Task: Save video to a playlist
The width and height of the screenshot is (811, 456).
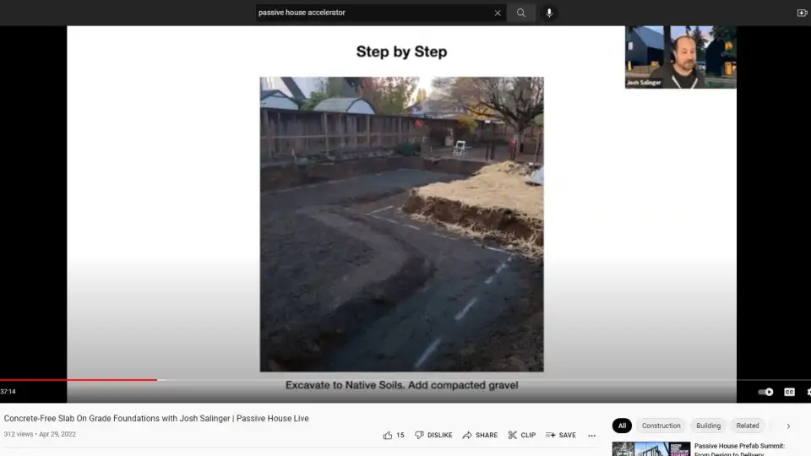Action: (560, 435)
